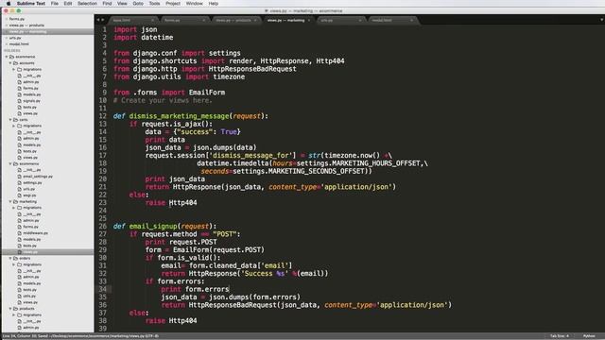Collapse the carts folder

pyautogui.click(x=10, y=120)
